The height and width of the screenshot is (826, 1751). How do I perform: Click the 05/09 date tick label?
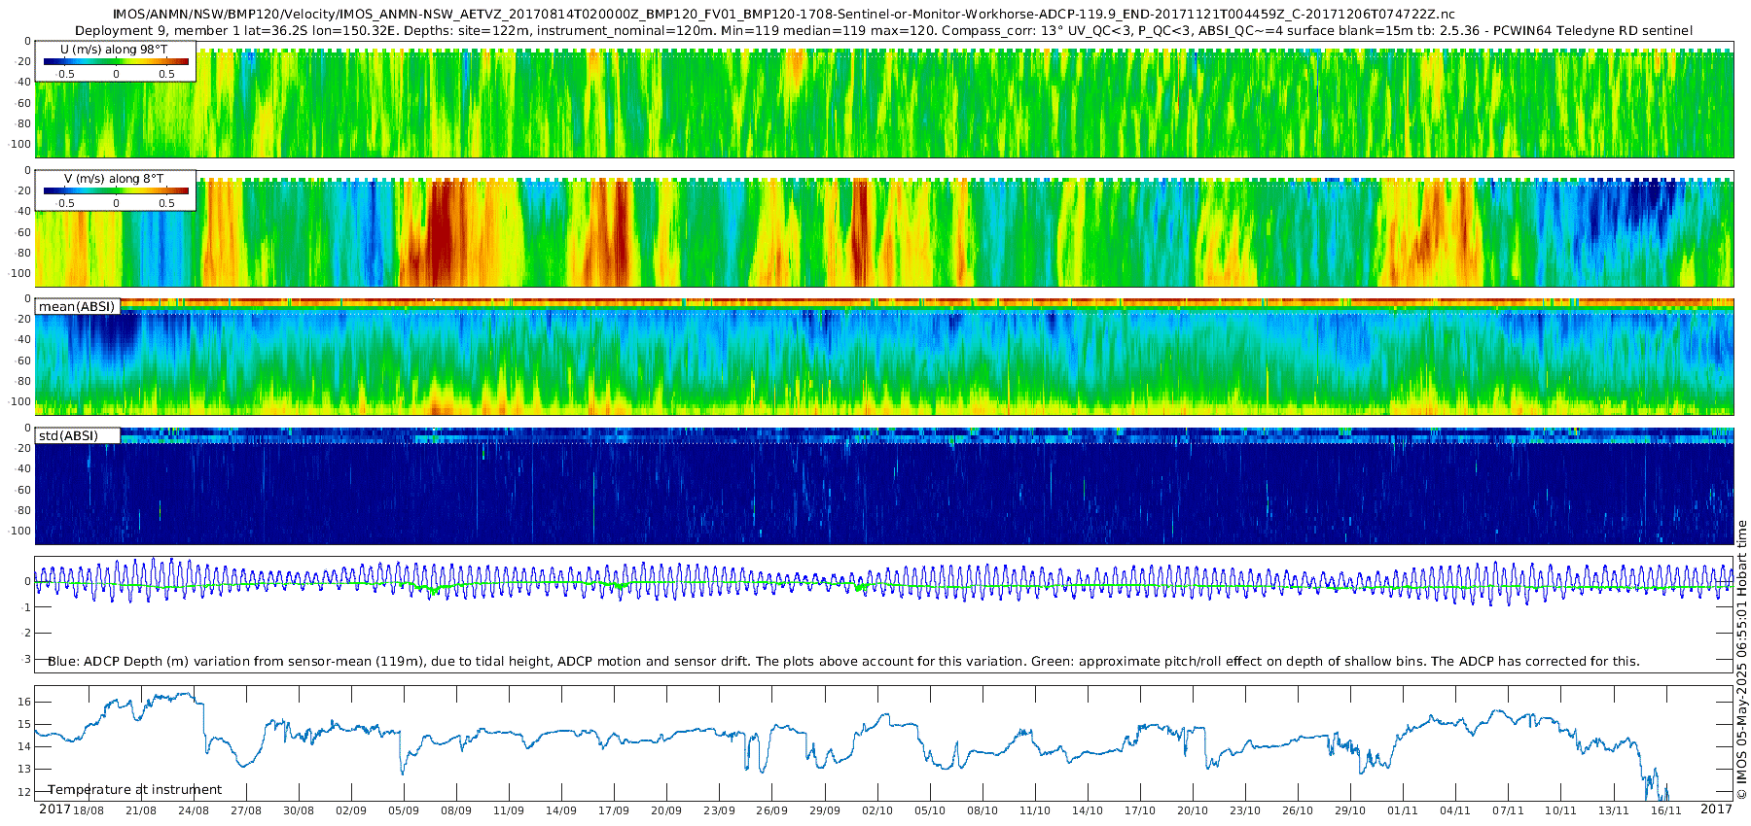point(404,810)
